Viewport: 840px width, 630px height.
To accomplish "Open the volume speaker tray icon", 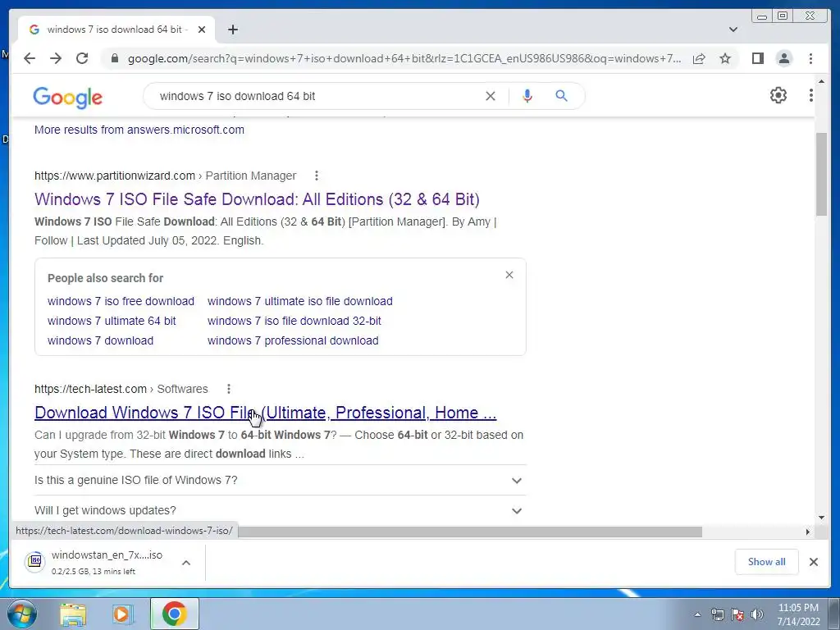I will click(x=757, y=615).
